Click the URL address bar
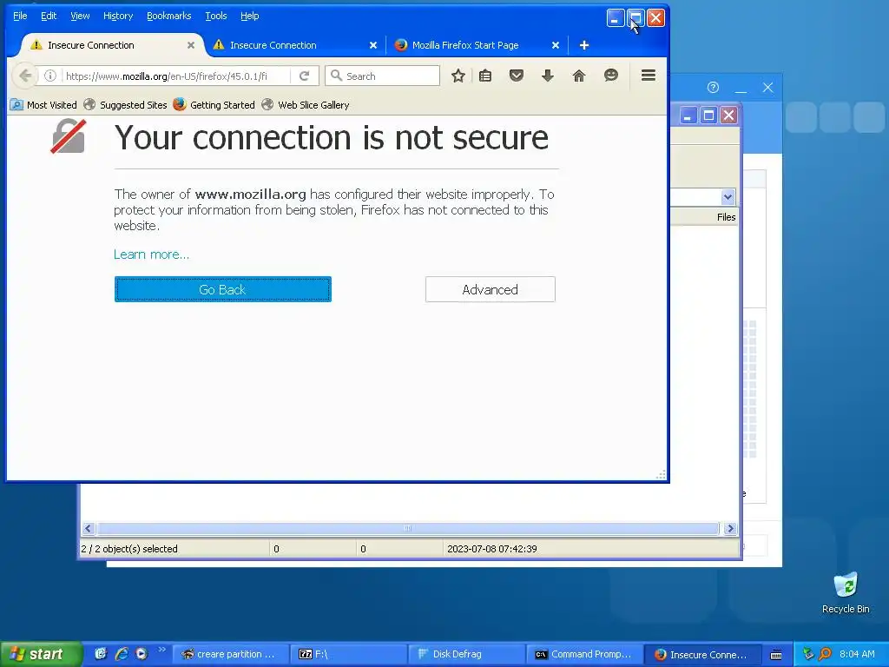This screenshot has height=667, width=889. click(175, 76)
